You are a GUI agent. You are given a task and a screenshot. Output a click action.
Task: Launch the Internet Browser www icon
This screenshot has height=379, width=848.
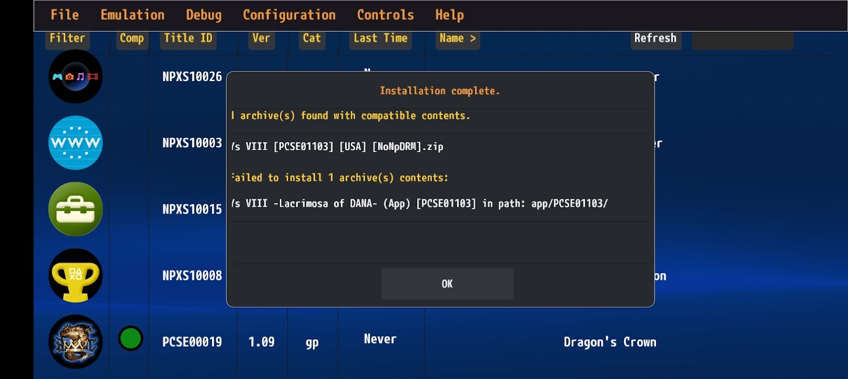[75, 143]
